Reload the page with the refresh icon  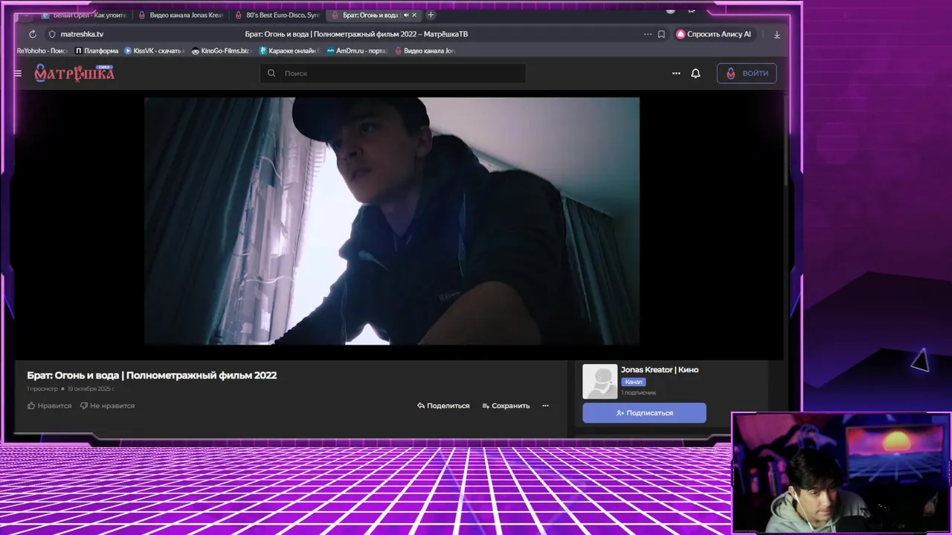33,34
